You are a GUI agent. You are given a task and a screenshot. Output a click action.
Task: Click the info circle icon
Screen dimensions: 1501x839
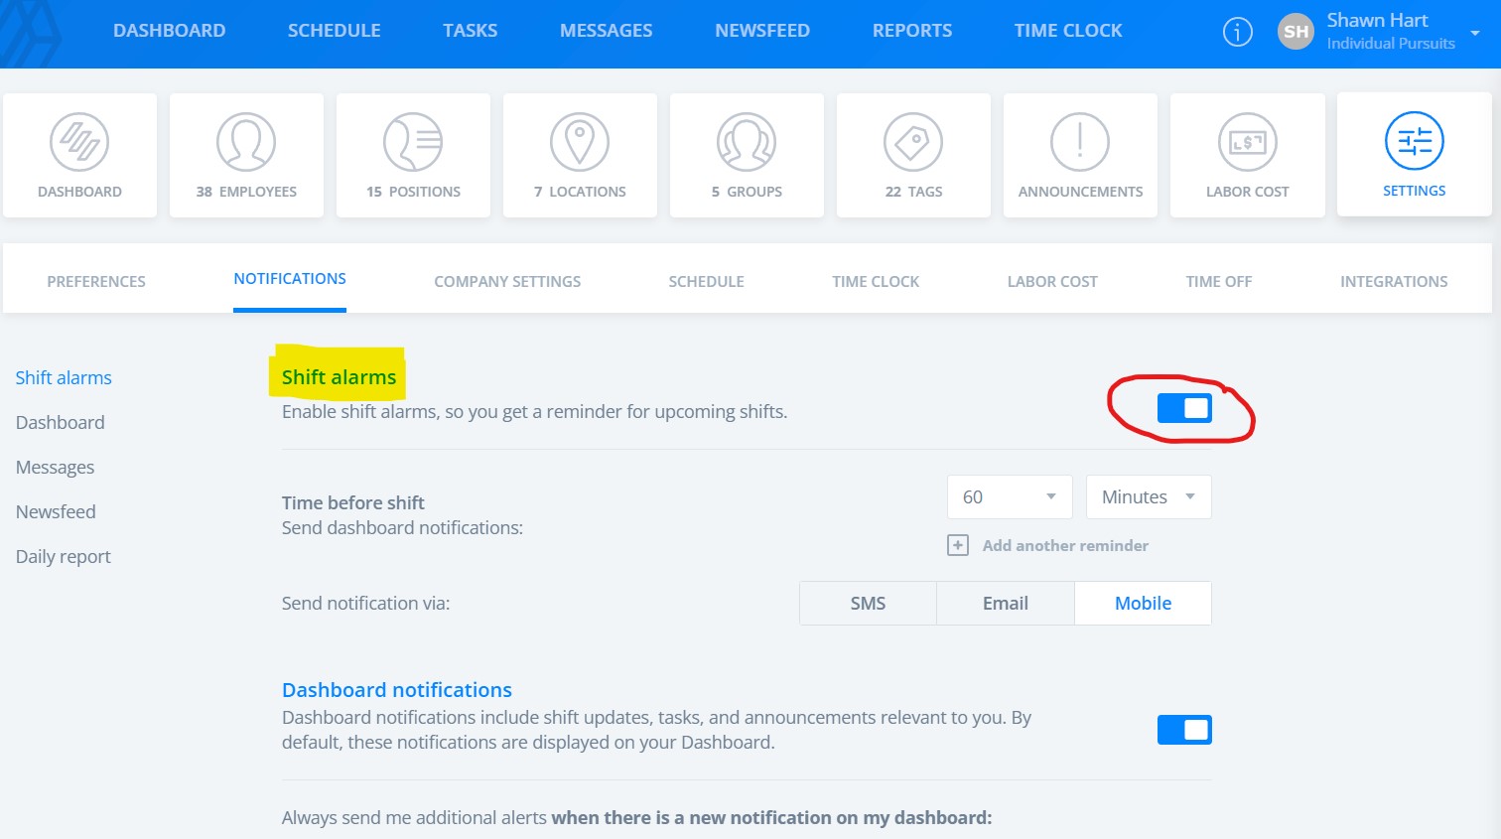point(1237,33)
